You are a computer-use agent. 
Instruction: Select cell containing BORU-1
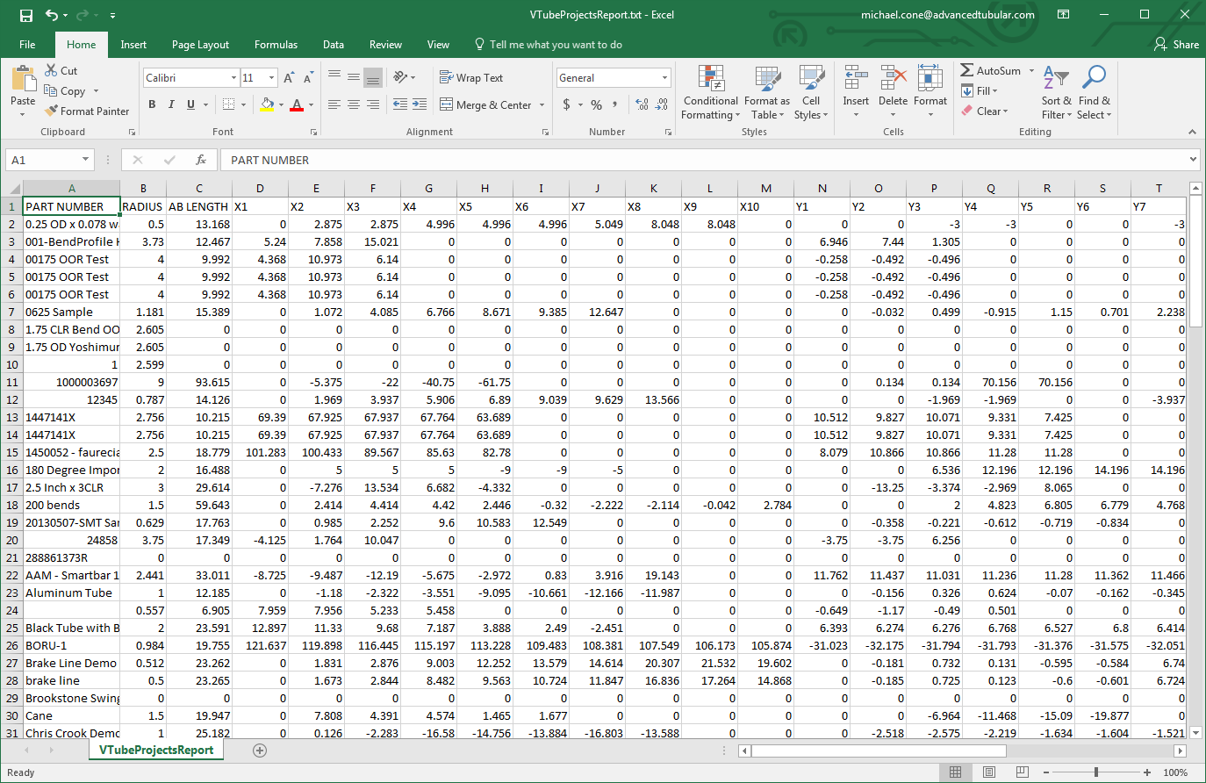71,645
